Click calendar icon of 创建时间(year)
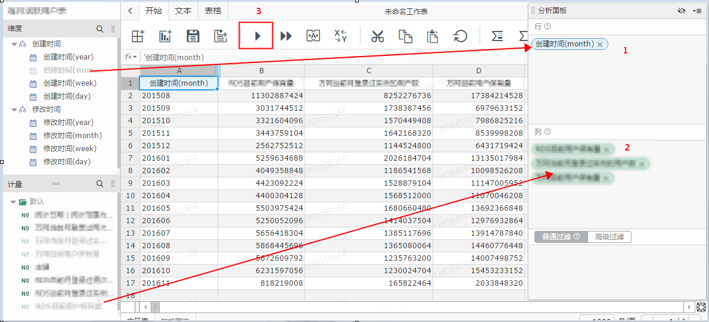Image resolution: width=709 pixels, height=322 pixels. pyautogui.click(x=33, y=57)
